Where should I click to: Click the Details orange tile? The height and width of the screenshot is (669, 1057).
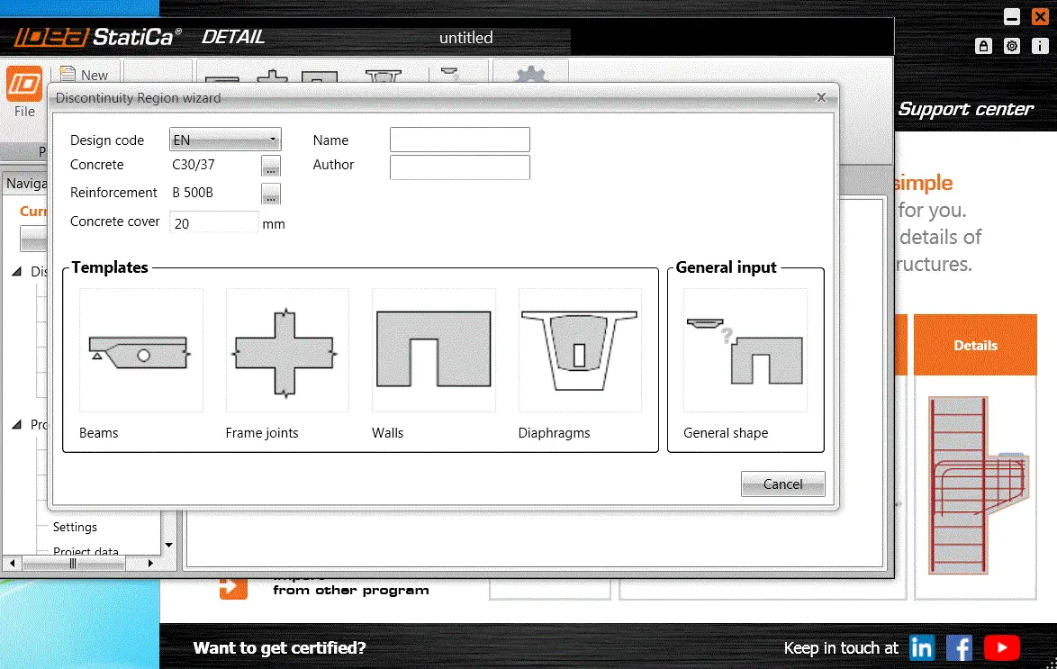pyautogui.click(x=975, y=345)
